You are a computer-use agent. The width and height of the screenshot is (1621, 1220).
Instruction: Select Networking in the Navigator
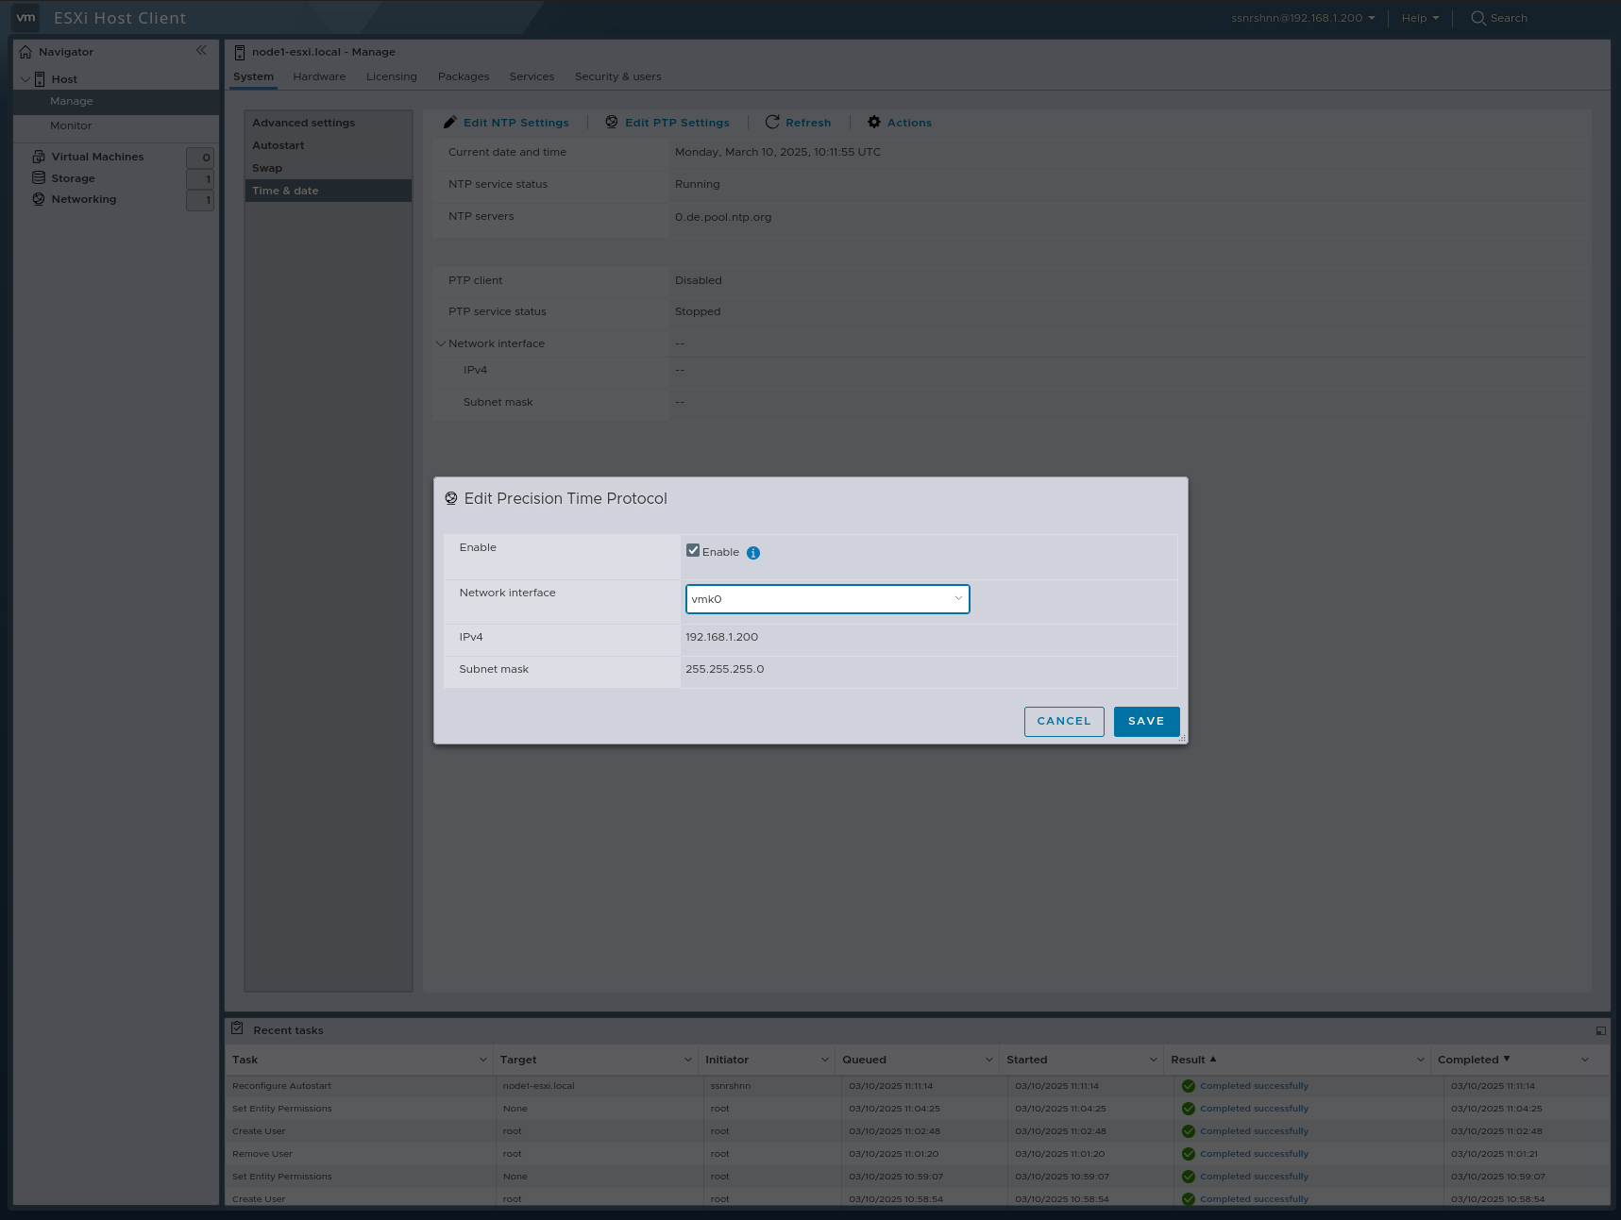(83, 199)
